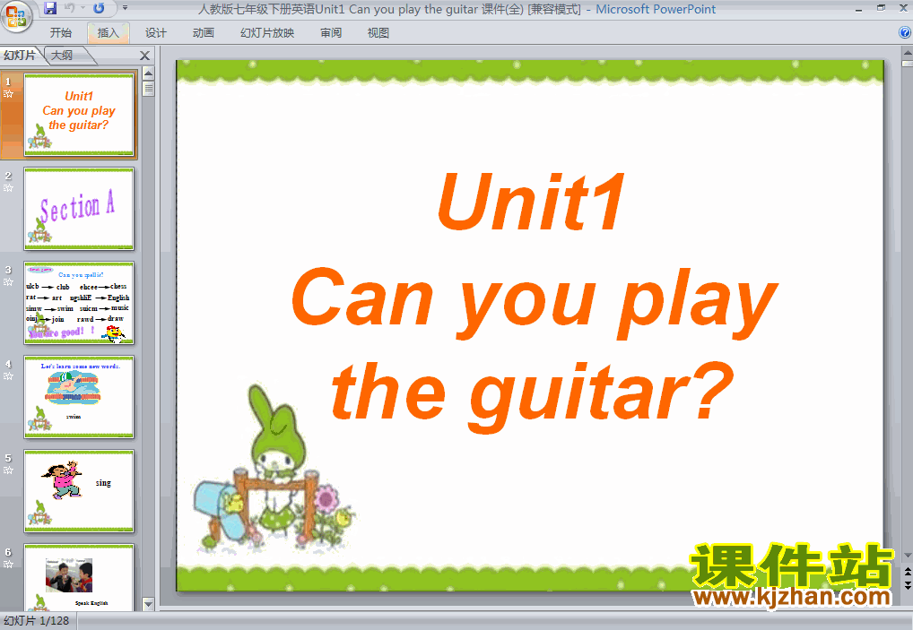Click animation star icon beside slide 5
Screen dimensions: 913x630
[8, 470]
